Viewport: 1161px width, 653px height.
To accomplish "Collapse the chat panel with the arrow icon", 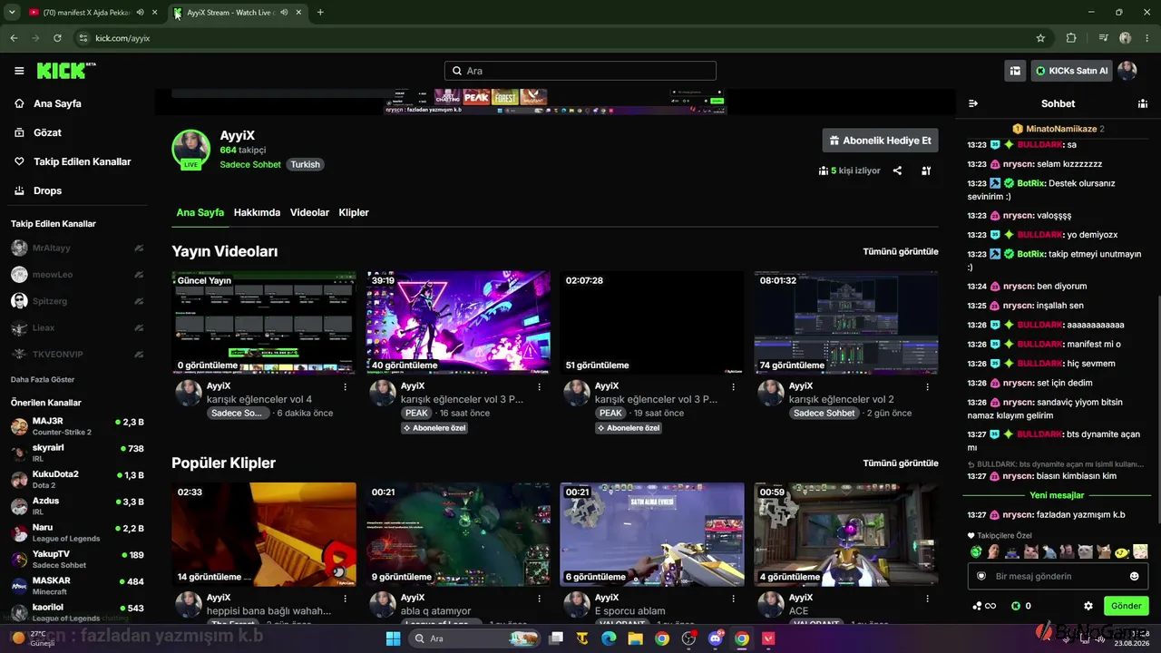I will point(973,103).
